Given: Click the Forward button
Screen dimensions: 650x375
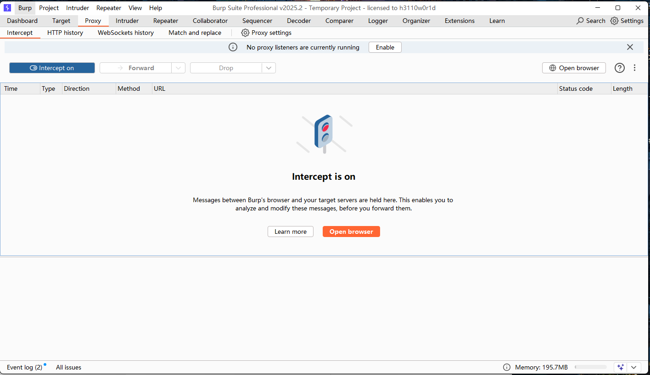Looking at the screenshot, I should coord(136,68).
